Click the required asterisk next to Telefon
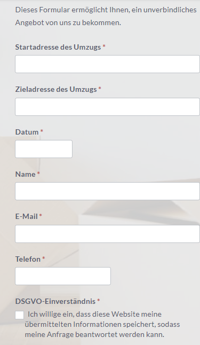This screenshot has height=345, width=200. coord(44,258)
